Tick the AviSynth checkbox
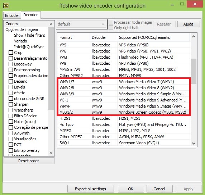The image size is (205, 195). click(x=11, y=133)
